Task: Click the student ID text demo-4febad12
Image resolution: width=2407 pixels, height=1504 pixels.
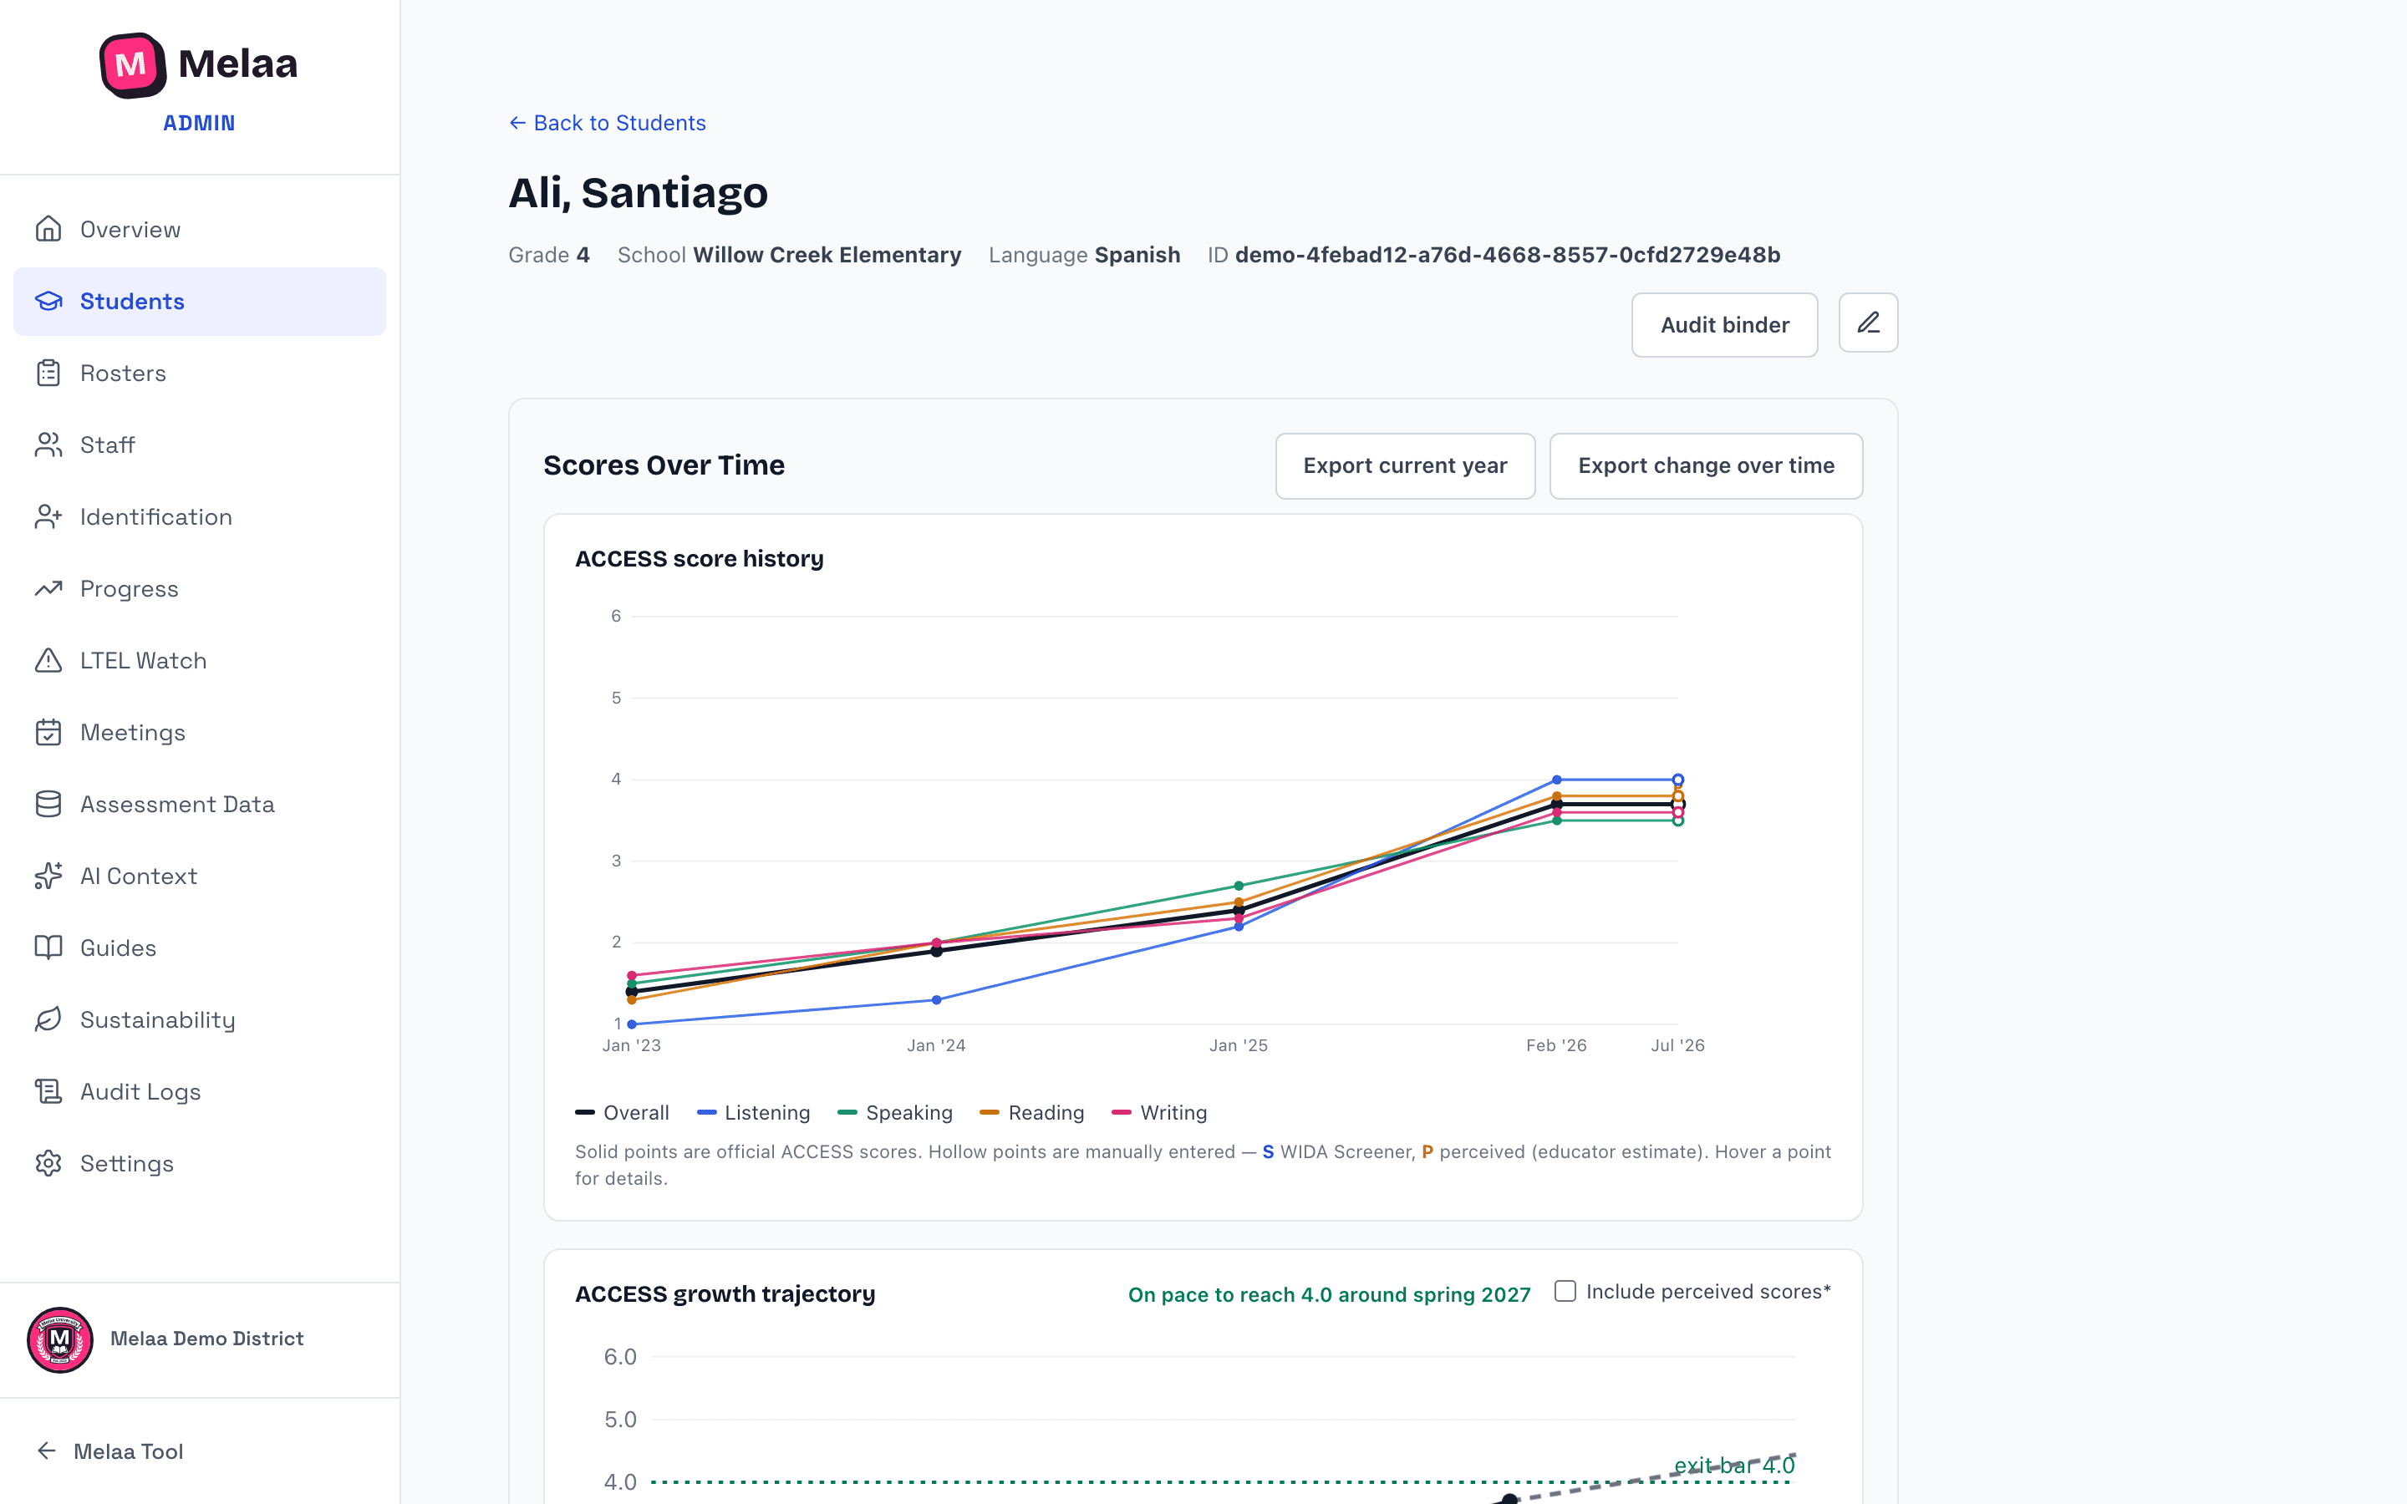Action: pos(1507,255)
